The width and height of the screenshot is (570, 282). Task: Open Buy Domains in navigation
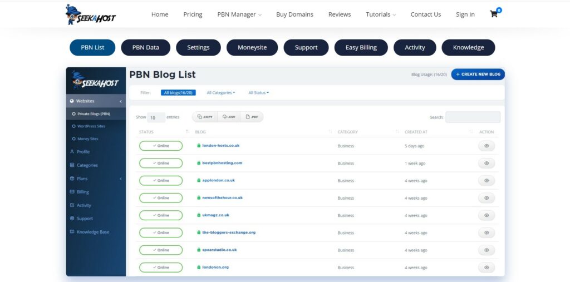tap(294, 14)
